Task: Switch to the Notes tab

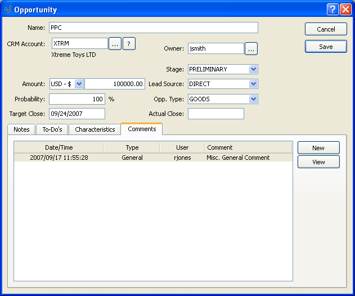Action: [21, 129]
